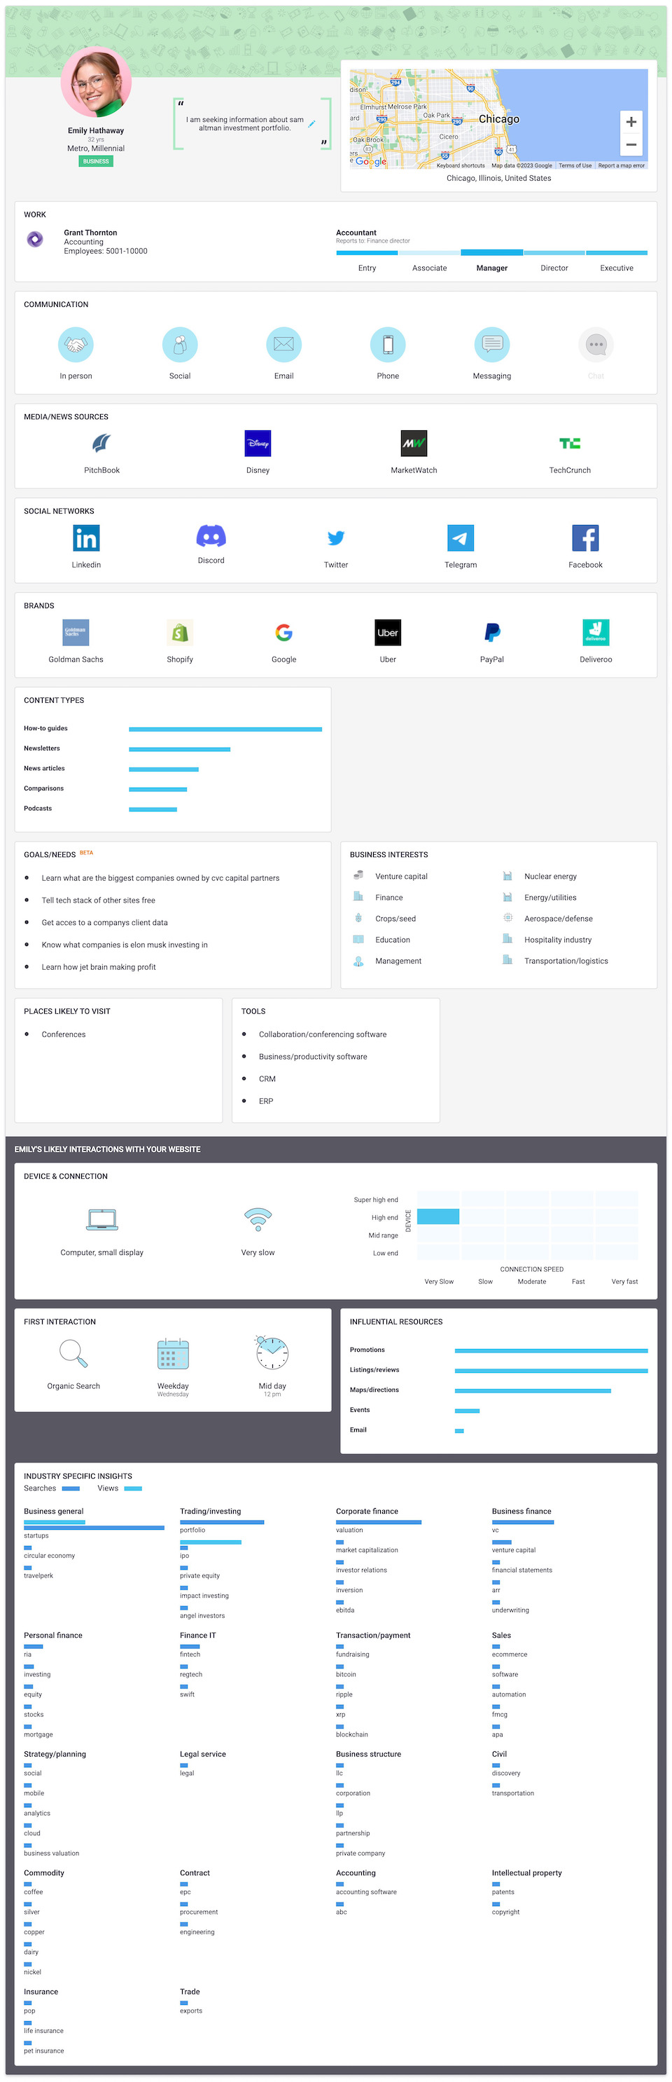Click Report a map error link
672x2082 pixels.
point(621,165)
